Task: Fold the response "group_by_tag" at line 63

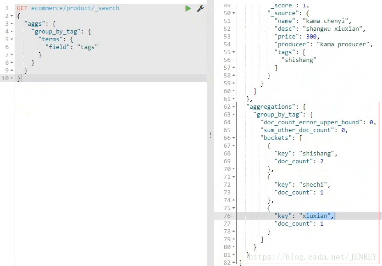Action: pos(233,115)
